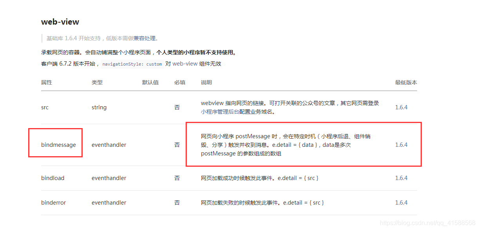Click the bold 个人类型的小程序暂不支持使用 text
This screenshot has height=230, width=479.
[x=196, y=52]
